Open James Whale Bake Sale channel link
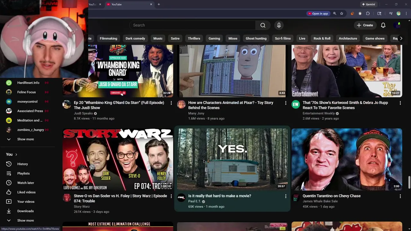411x231 pixels. 320,201
